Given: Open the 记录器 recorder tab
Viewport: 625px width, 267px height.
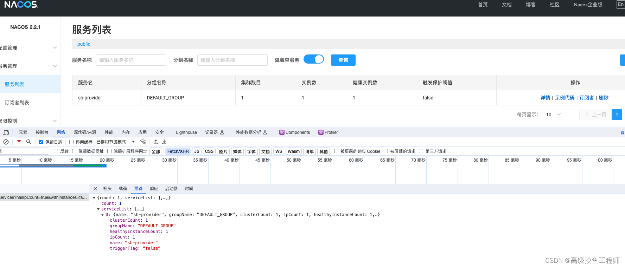Looking at the screenshot, I should point(215,132).
